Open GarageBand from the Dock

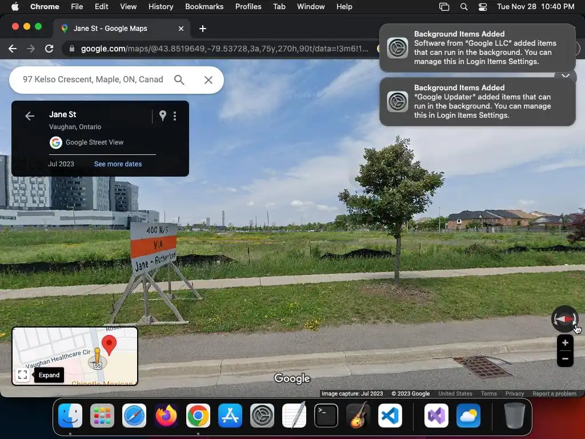pos(358,416)
